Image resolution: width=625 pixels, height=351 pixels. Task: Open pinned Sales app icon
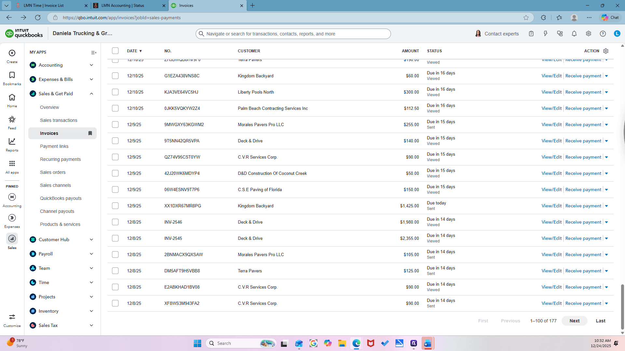point(12,239)
